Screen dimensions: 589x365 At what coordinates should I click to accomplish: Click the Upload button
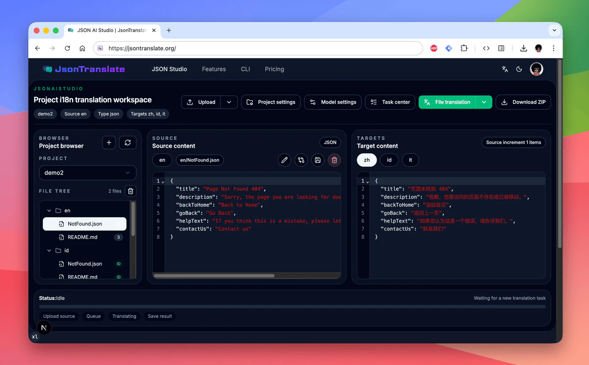(x=201, y=102)
